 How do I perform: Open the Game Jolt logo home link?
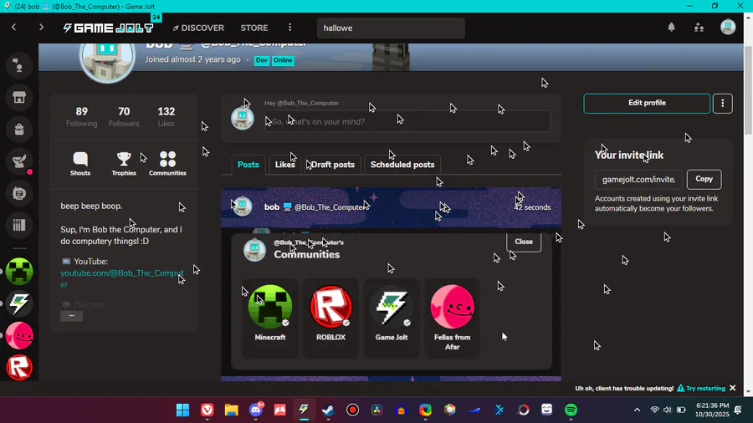pyautogui.click(x=109, y=28)
